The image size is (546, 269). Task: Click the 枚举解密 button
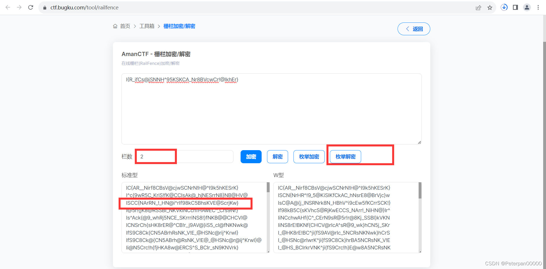(346, 157)
